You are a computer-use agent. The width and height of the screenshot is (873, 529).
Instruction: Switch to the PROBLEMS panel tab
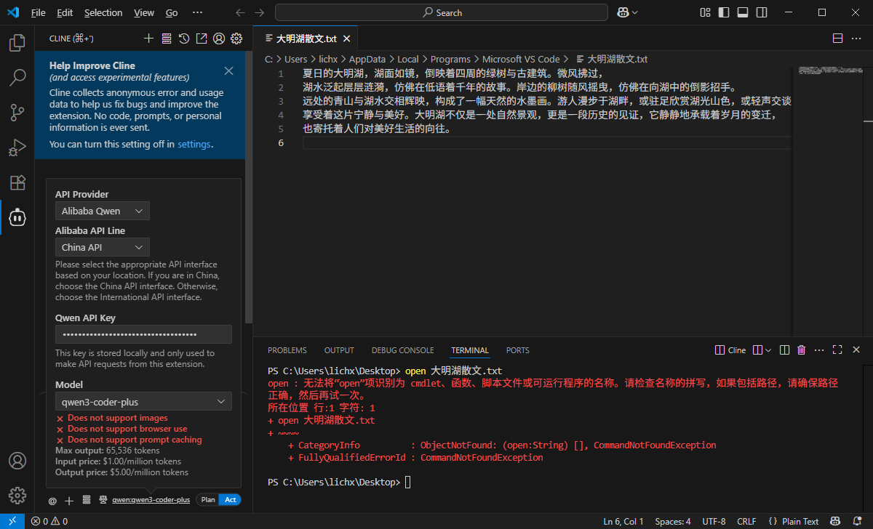[x=287, y=350]
